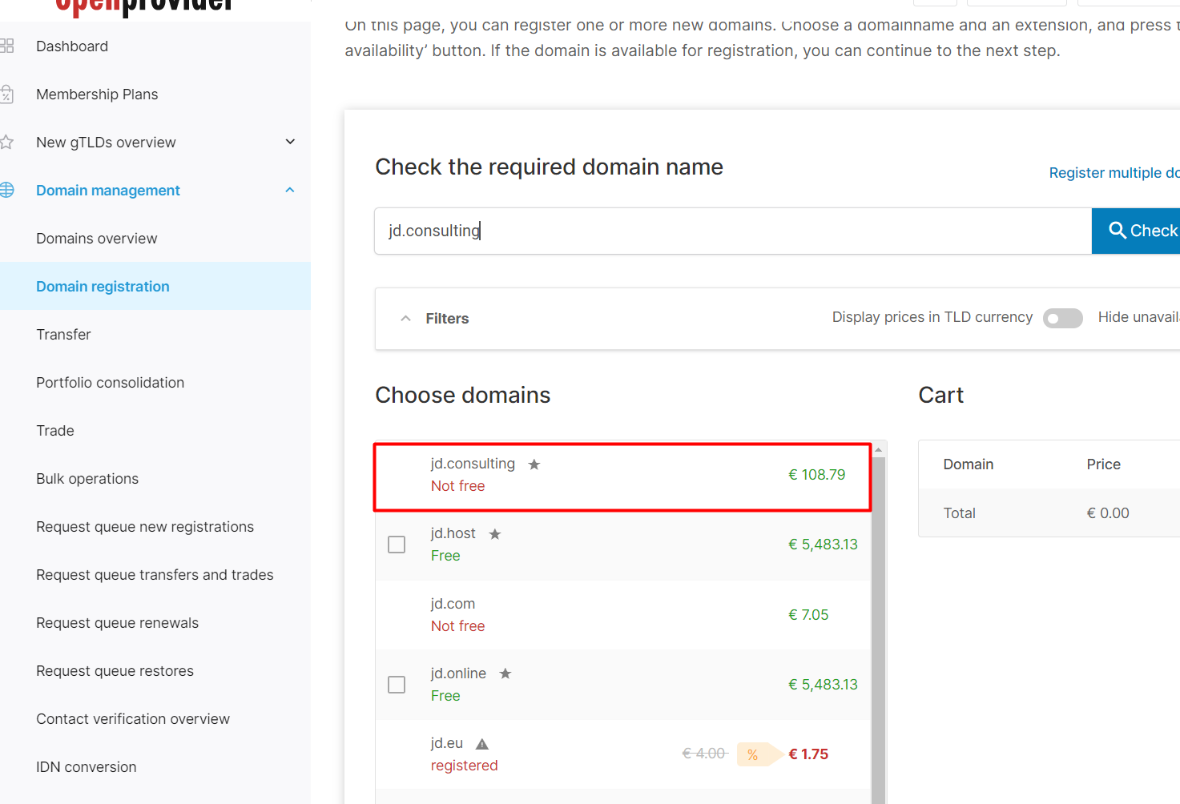Select the Membership Plans discount icon
Image resolution: width=1180 pixels, height=804 pixels.
8,94
